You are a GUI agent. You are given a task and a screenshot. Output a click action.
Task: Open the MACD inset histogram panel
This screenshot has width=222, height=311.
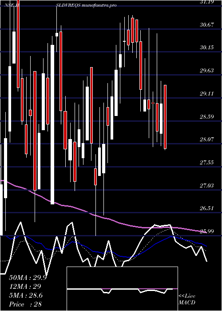coord(122,289)
